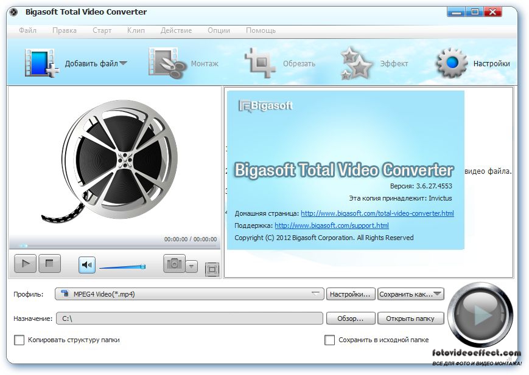Open the Настройки gear icon in toolbar
The image size is (529, 375).
[x=452, y=63]
